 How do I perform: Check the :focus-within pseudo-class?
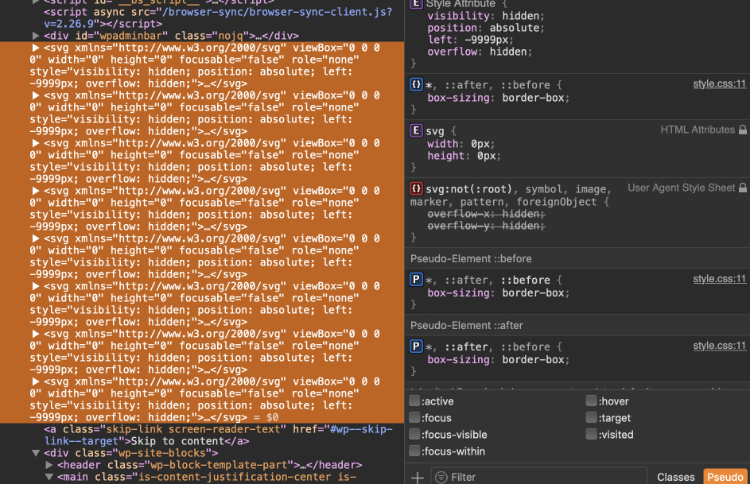click(414, 451)
